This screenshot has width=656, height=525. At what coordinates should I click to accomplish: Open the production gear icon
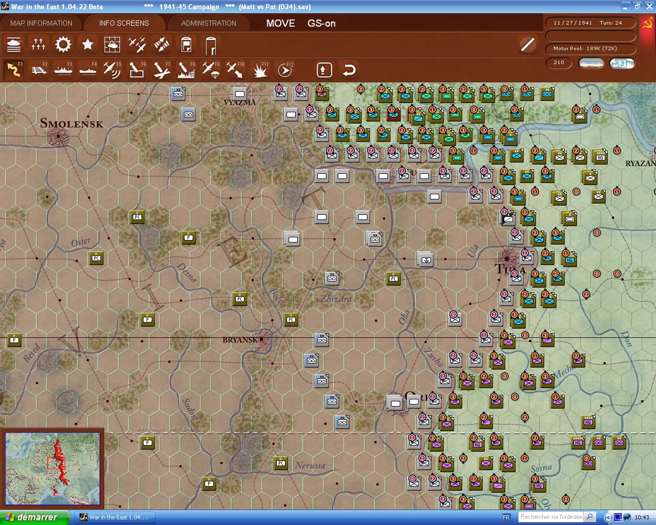click(63, 45)
